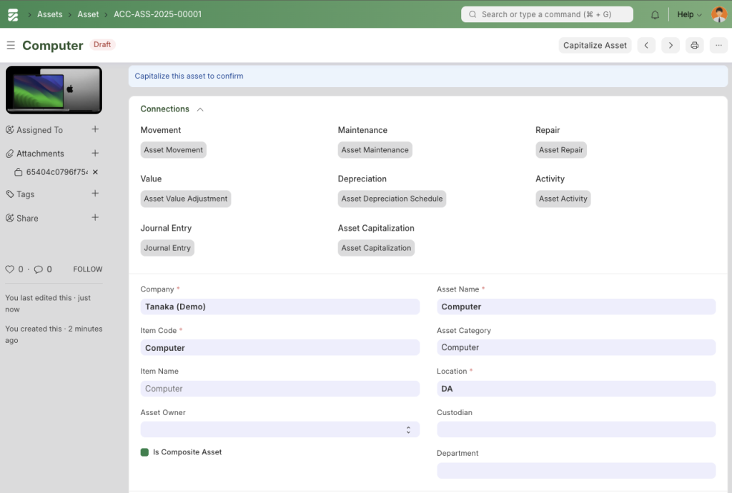The height and width of the screenshot is (493, 732).
Task: Navigate to Asset breadcrumb item
Action: tap(88, 14)
